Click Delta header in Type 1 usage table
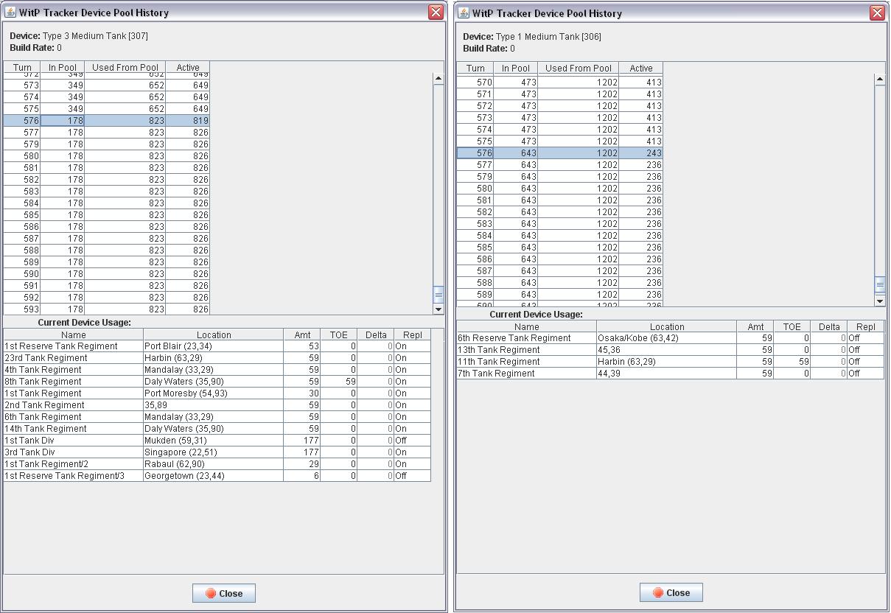Image resolution: width=891 pixels, height=613 pixels. point(829,326)
